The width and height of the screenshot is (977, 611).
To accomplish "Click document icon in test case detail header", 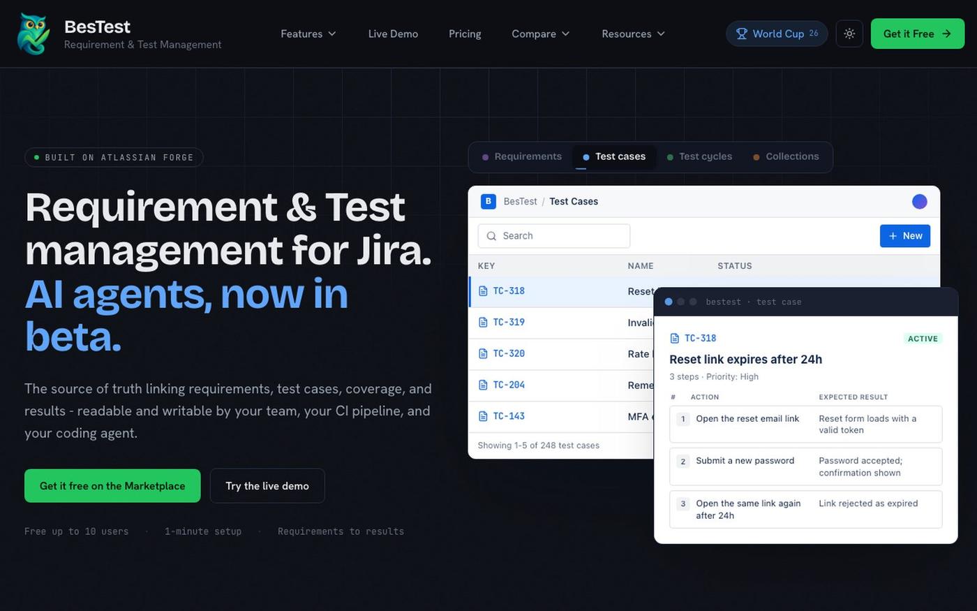I will (674, 339).
